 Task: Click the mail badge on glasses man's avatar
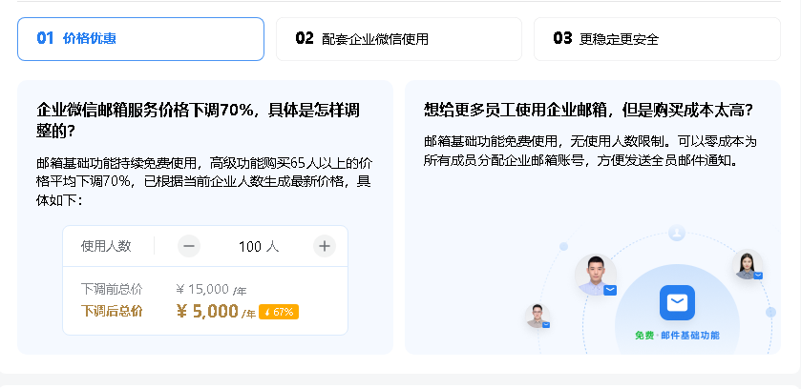click(546, 325)
